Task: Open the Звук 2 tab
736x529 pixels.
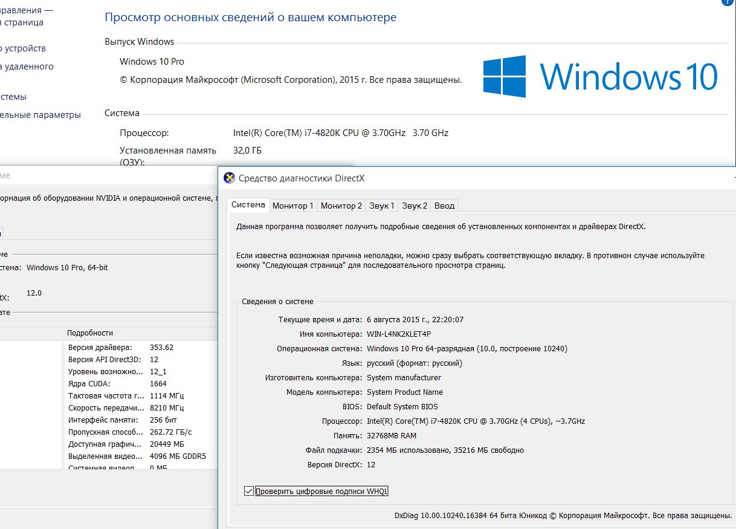Action: (415, 206)
